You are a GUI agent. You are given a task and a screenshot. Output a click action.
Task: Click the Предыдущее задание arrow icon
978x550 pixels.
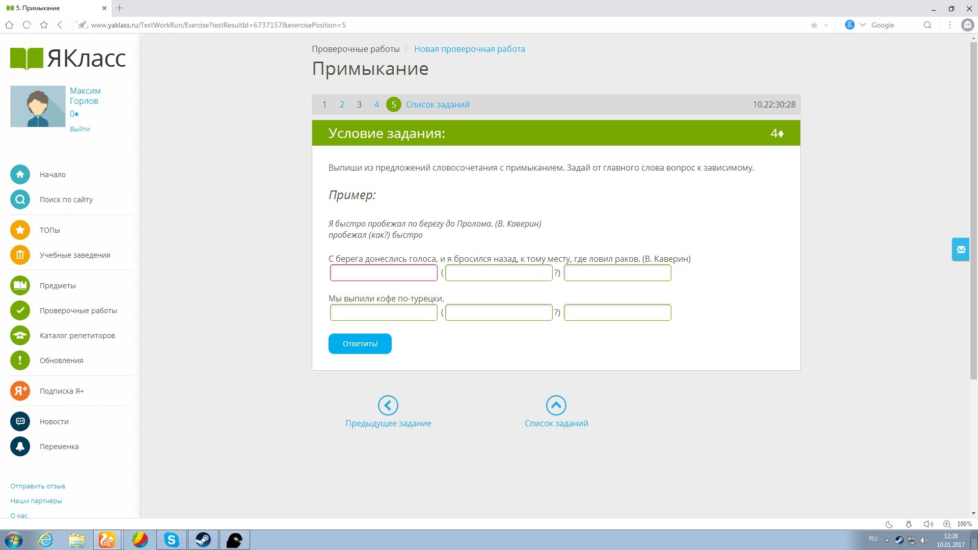point(388,405)
